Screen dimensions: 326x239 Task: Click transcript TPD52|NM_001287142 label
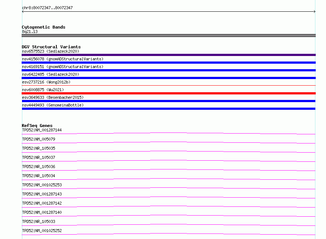(x=42, y=203)
